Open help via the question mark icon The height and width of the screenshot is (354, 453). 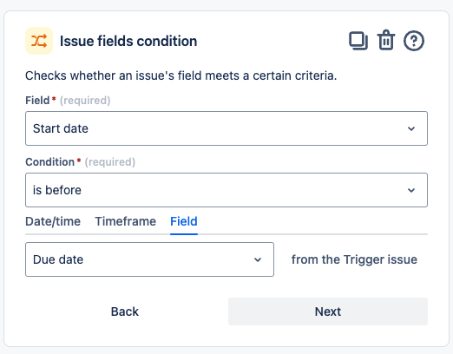tap(414, 41)
